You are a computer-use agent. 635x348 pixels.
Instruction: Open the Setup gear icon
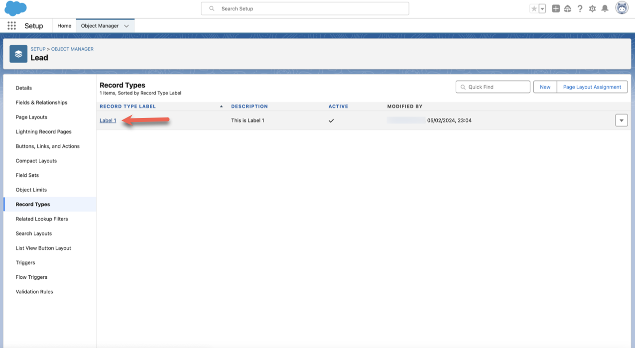click(592, 8)
